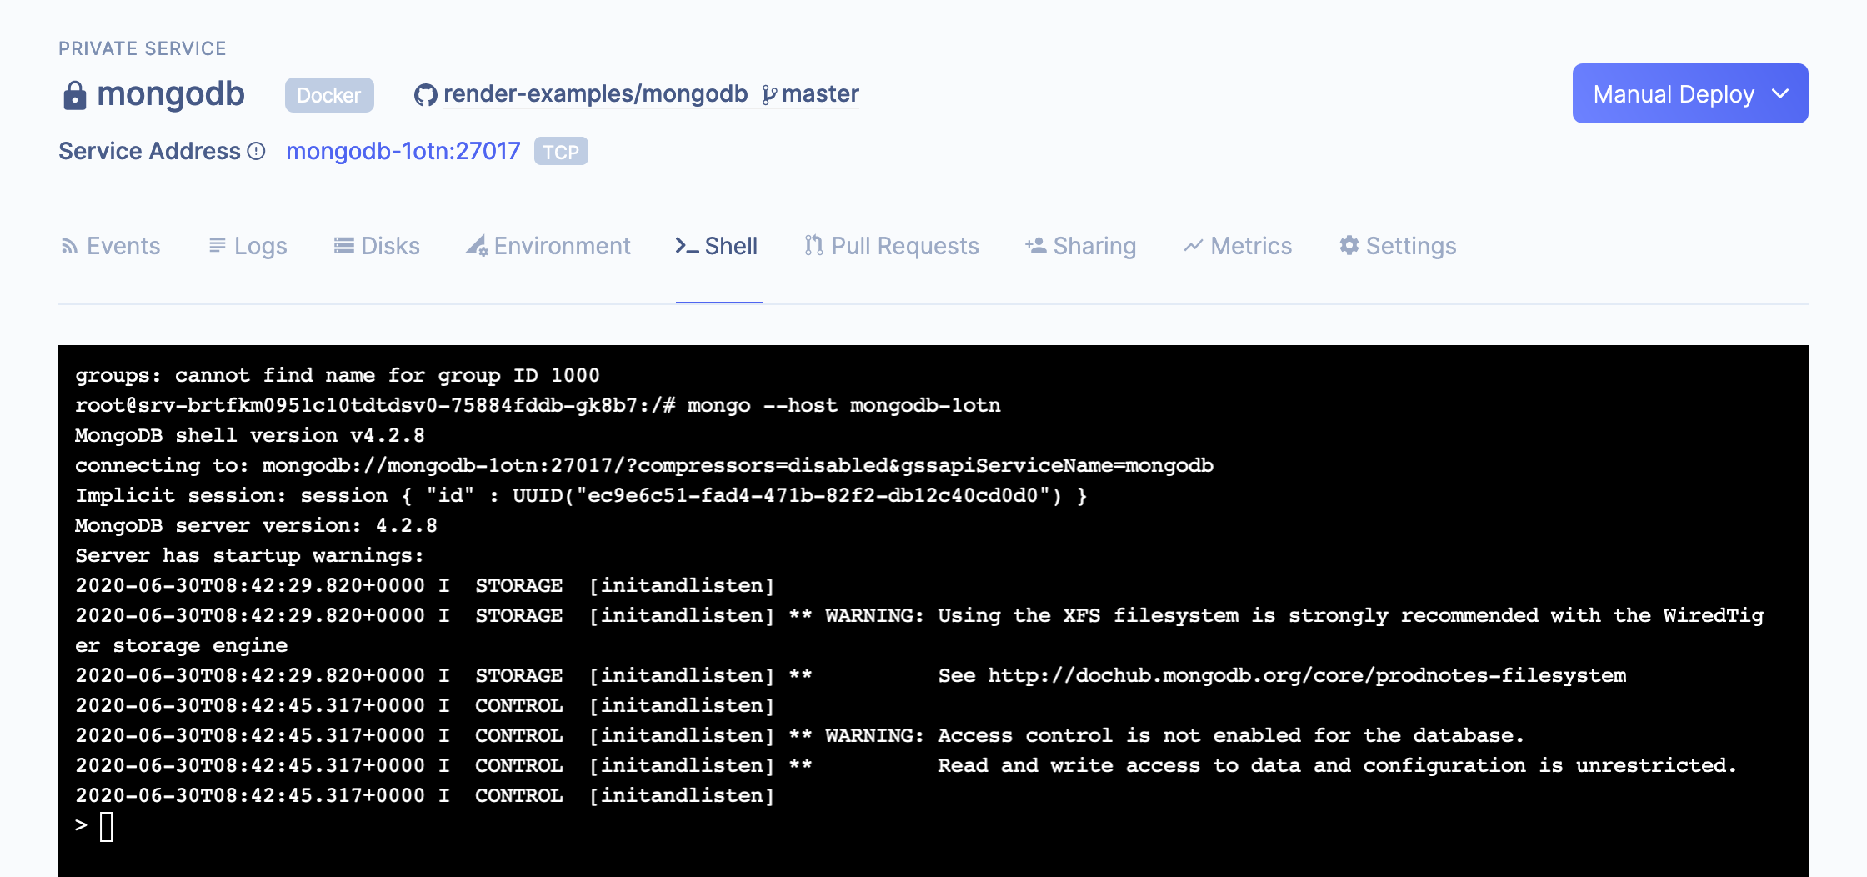This screenshot has height=877, width=1867.
Task: Click the pull request icon beside Pull Requests
Action: click(813, 245)
